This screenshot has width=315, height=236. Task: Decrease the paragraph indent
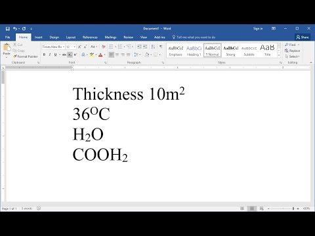[139, 47]
